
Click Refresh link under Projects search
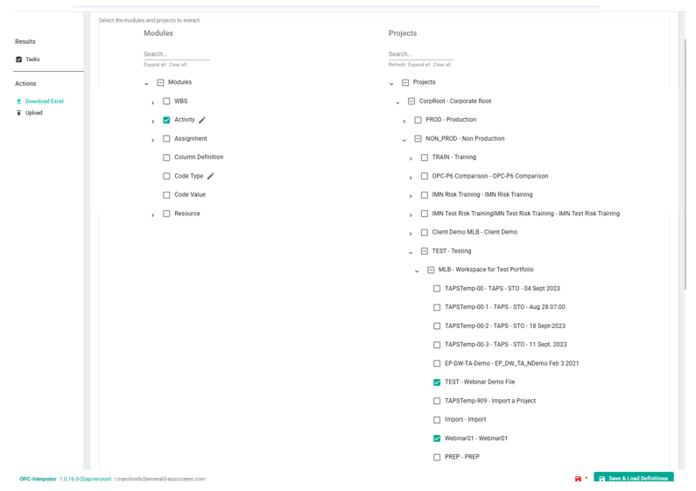pyautogui.click(x=397, y=65)
